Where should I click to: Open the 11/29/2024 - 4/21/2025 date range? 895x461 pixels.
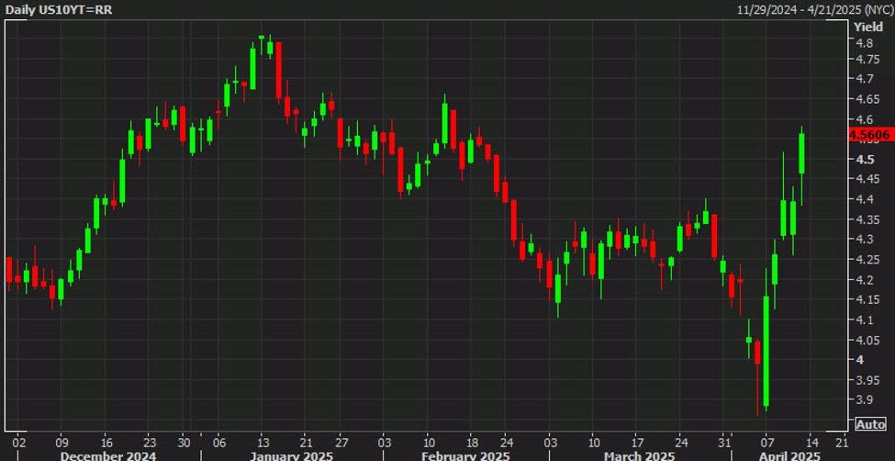point(813,9)
